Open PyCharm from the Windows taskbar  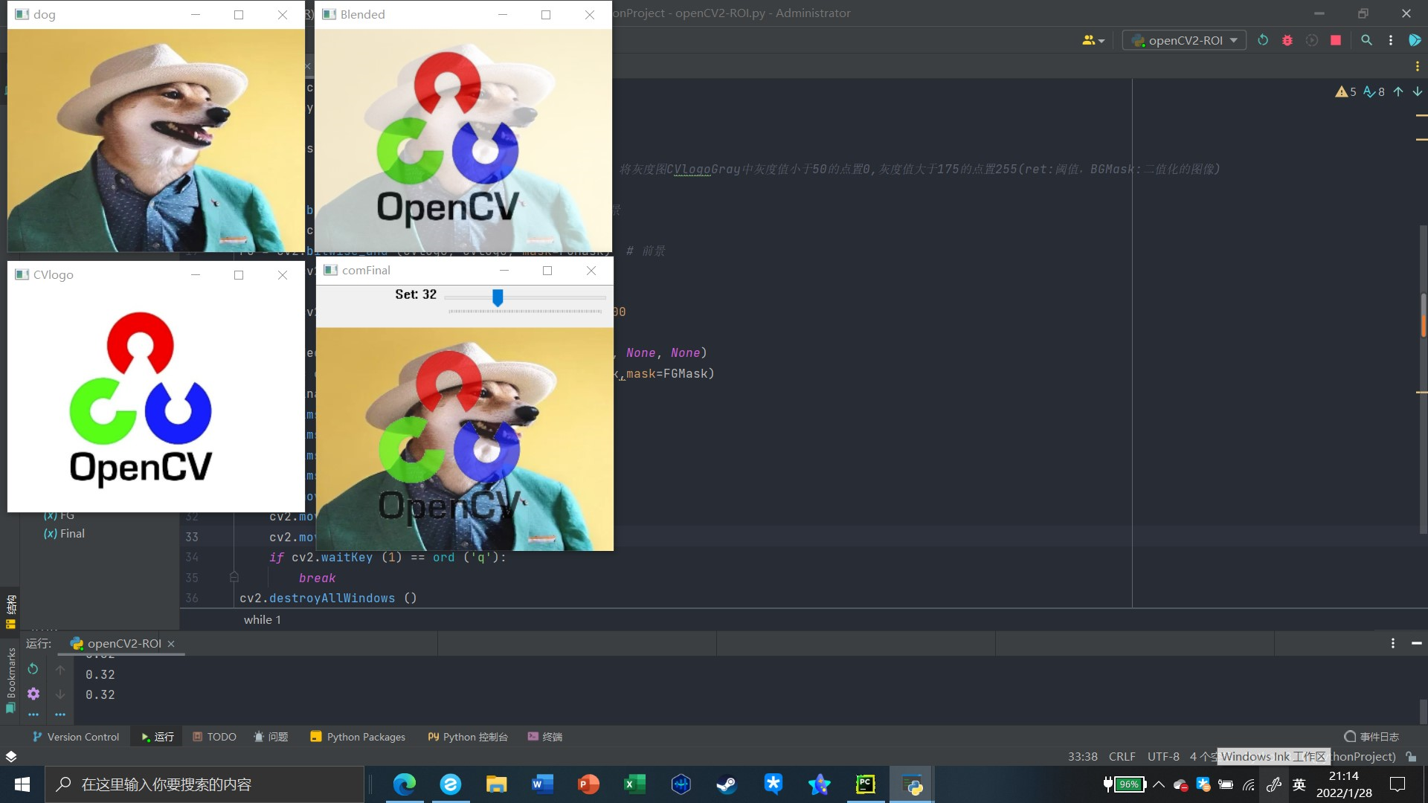pos(865,784)
